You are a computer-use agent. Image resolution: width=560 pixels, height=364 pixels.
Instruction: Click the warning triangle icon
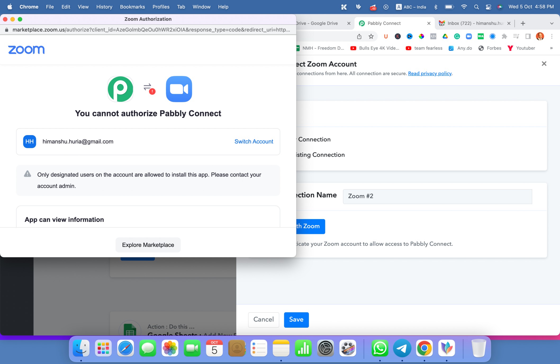tap(28, 174)
